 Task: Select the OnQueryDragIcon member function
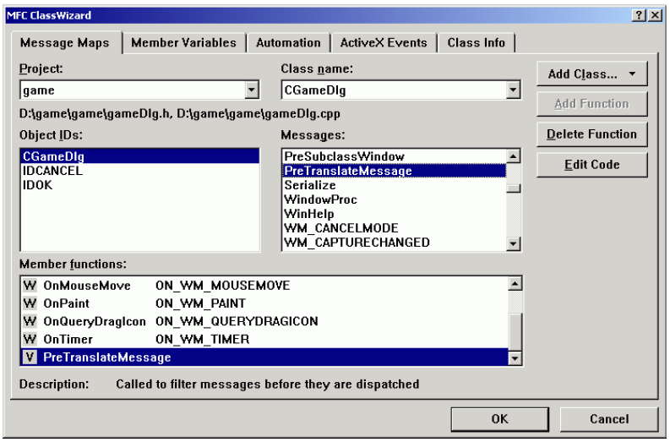[264, 321]
